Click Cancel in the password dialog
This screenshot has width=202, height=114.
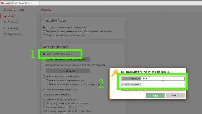[175, 95]
